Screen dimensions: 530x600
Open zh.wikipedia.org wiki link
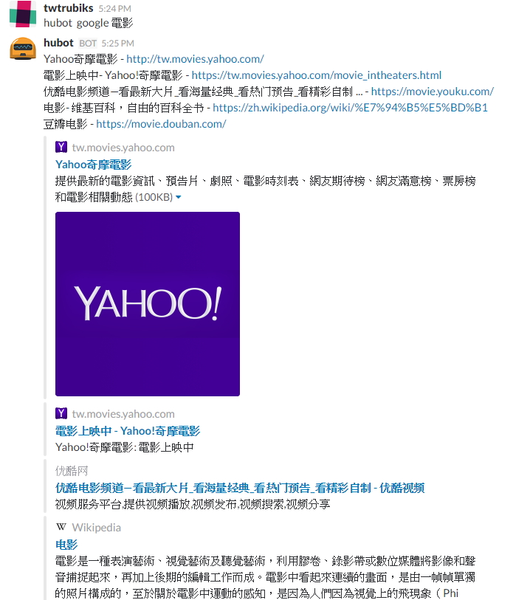click(350, 108)
